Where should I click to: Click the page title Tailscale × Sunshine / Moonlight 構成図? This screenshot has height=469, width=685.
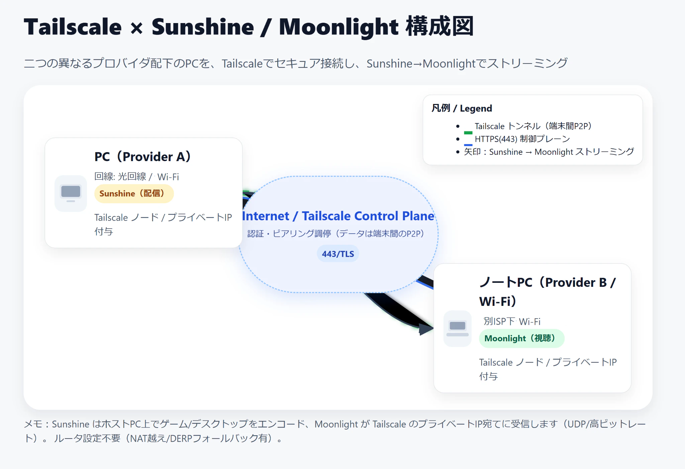pyautogui.click(x=249, y=27)
